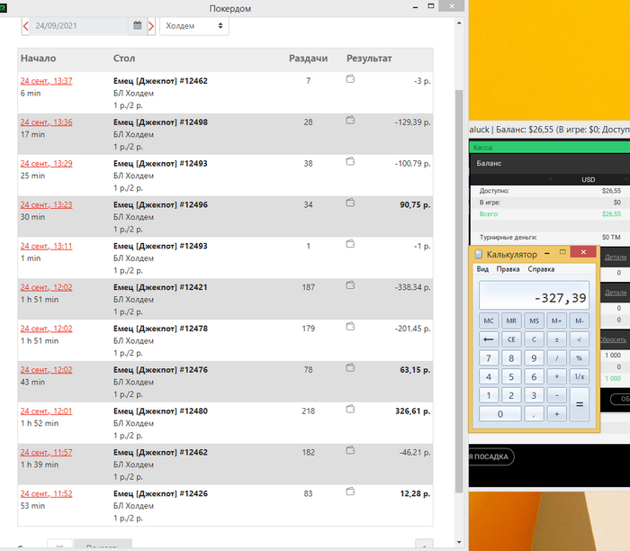
Task: Click digit 7 on the calculator
Action: point(489,358)
